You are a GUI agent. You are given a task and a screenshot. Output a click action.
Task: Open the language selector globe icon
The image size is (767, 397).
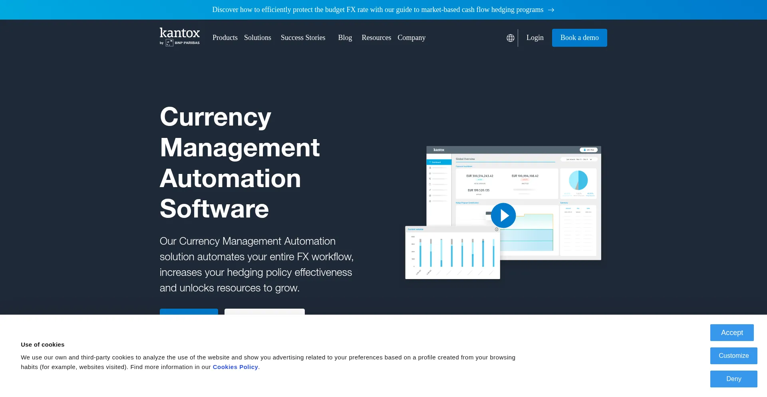click(510, 38)
